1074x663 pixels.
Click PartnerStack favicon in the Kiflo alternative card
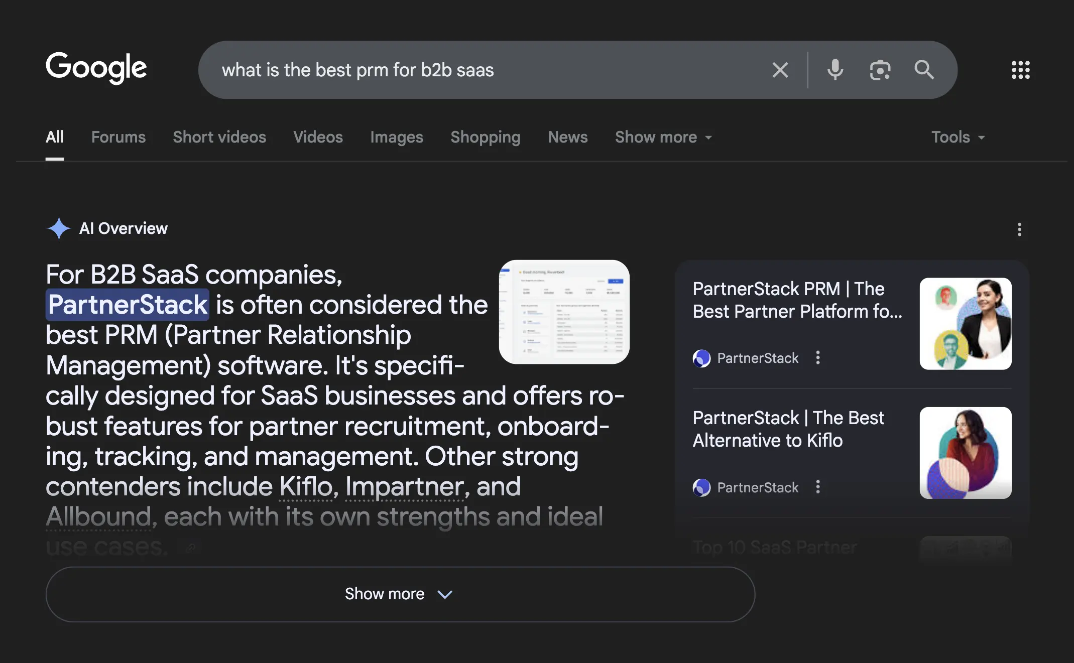(x=701, y=487)
